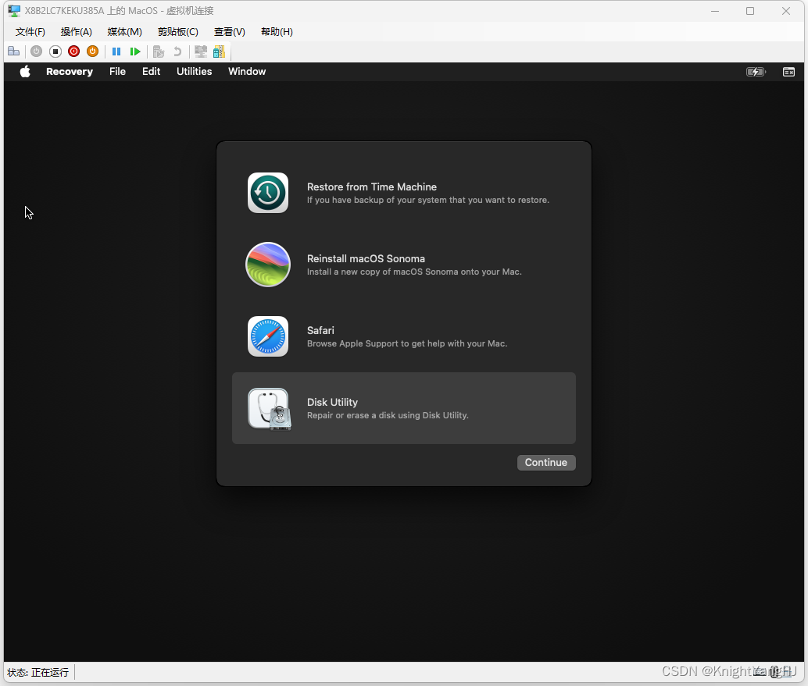
Task: Open the macOS Edit menu
Action: tap(151, 72)
